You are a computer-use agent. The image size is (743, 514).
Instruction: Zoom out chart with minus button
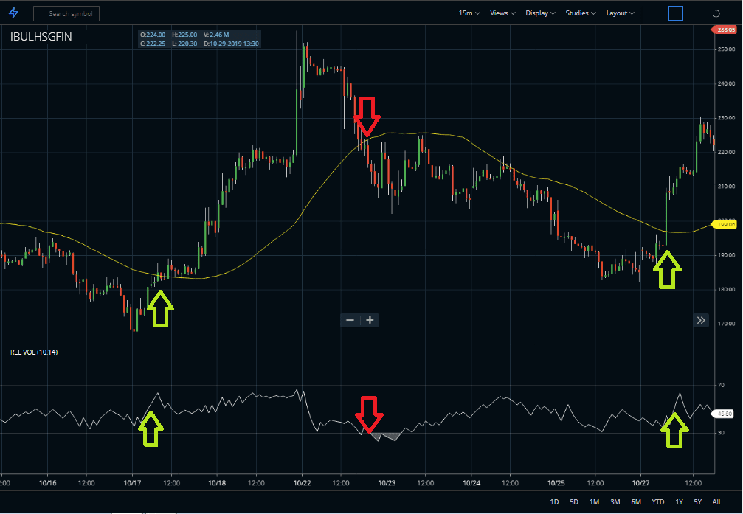click(350, 320)
